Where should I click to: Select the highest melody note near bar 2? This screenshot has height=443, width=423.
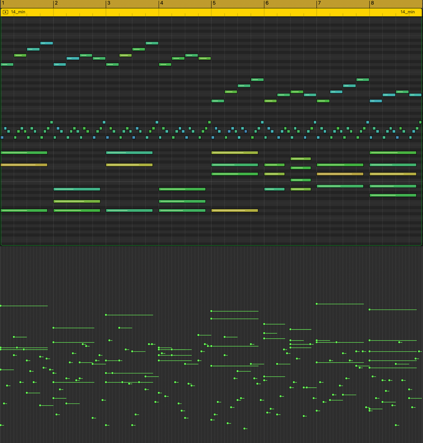(x=47, y=43)
